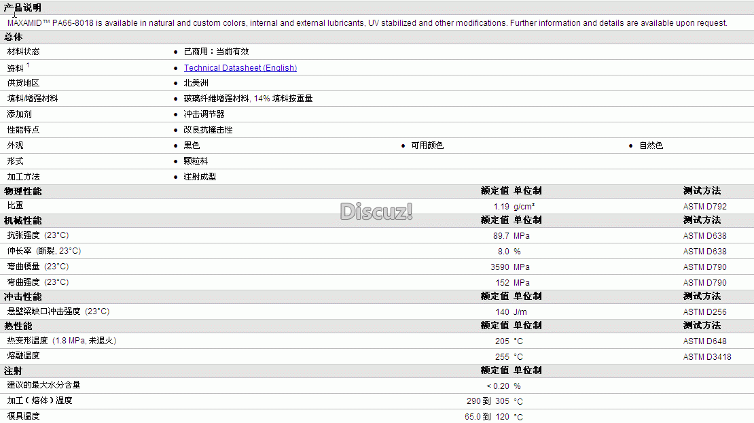Select ASTM D790 in the 弯曲强度 row
Viewport: 754px width, 423px height.
pos(705,283)
